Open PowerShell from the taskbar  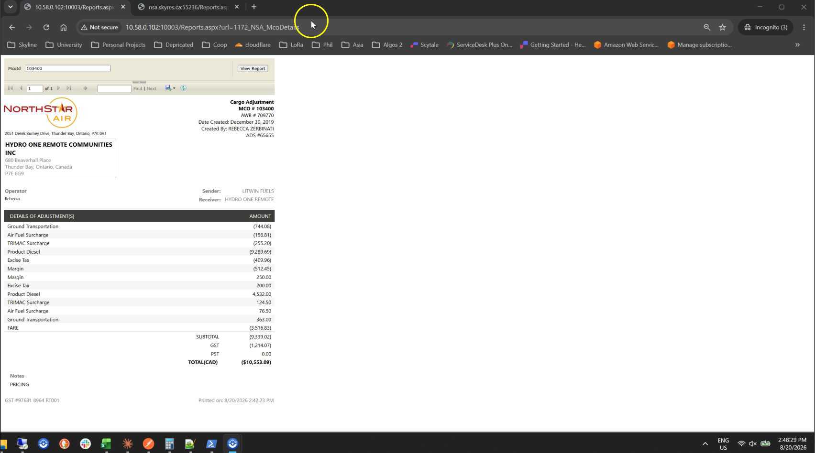211,444
